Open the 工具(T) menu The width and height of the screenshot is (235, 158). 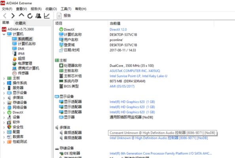[x=66, y=9]
